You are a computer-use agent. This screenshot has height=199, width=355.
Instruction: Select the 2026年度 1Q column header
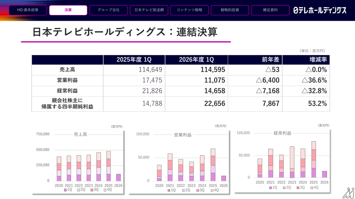coord(196,59)
